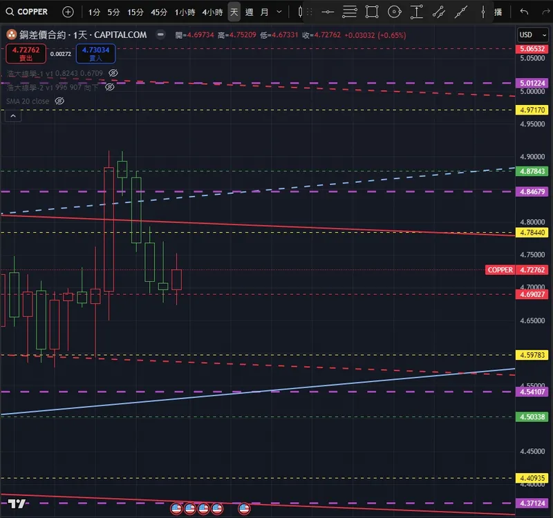Click the 4.50338 green price label
Screen dimensions: 553x518
pyautogui.click(x=532, y=417)
